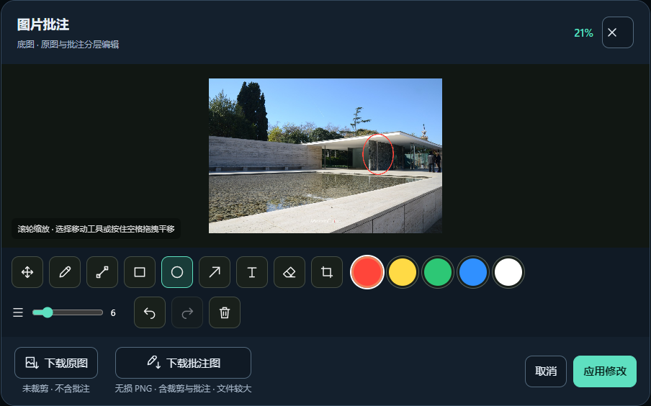The width and height of the screenshot is (651, 406).
Task: Click the 底图 · 原图与批注分层编辑 subtitle
Action: click(68, 45)
